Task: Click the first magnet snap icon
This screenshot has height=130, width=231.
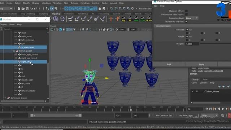Action: 112,9
